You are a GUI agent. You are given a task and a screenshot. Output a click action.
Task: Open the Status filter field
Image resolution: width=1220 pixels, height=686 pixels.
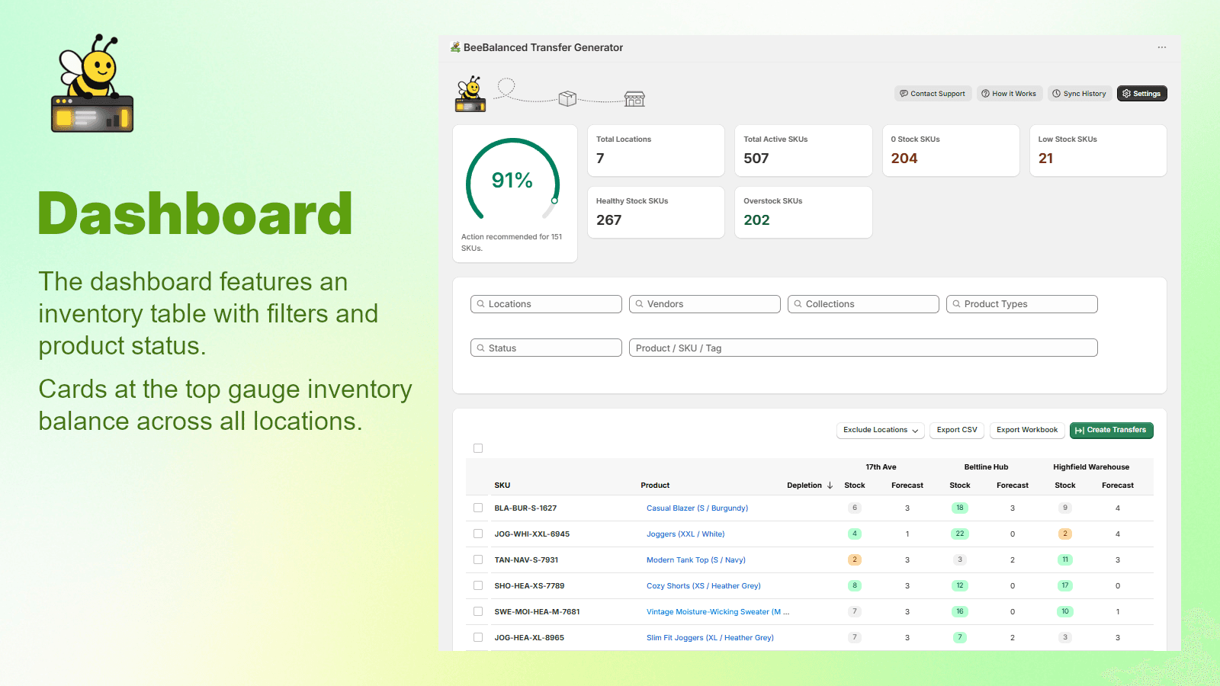point(546,348)
